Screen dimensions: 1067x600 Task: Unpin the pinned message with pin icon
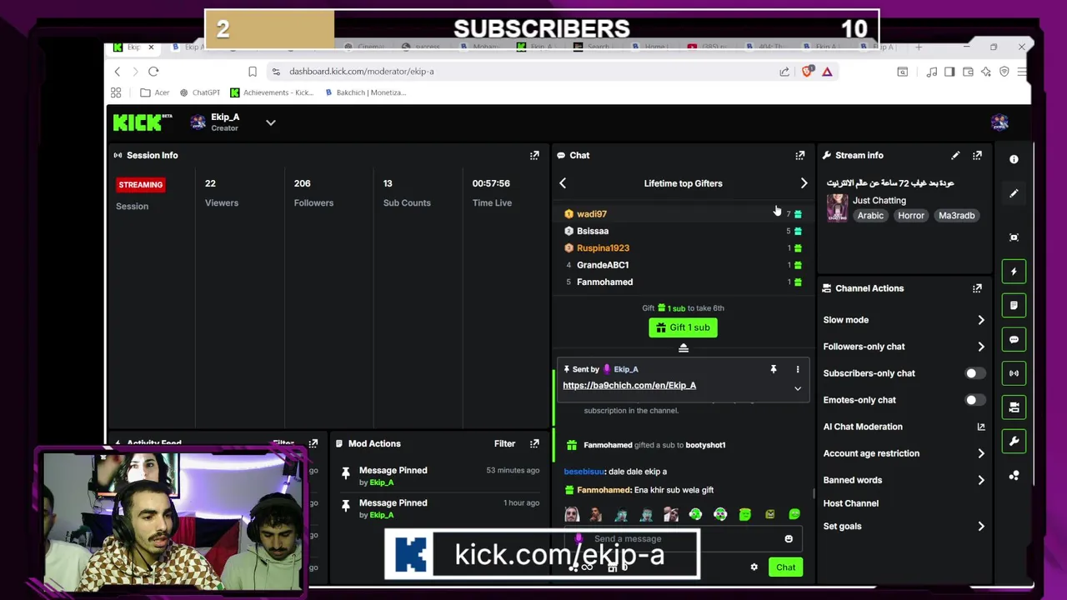[x=773, y=369]
